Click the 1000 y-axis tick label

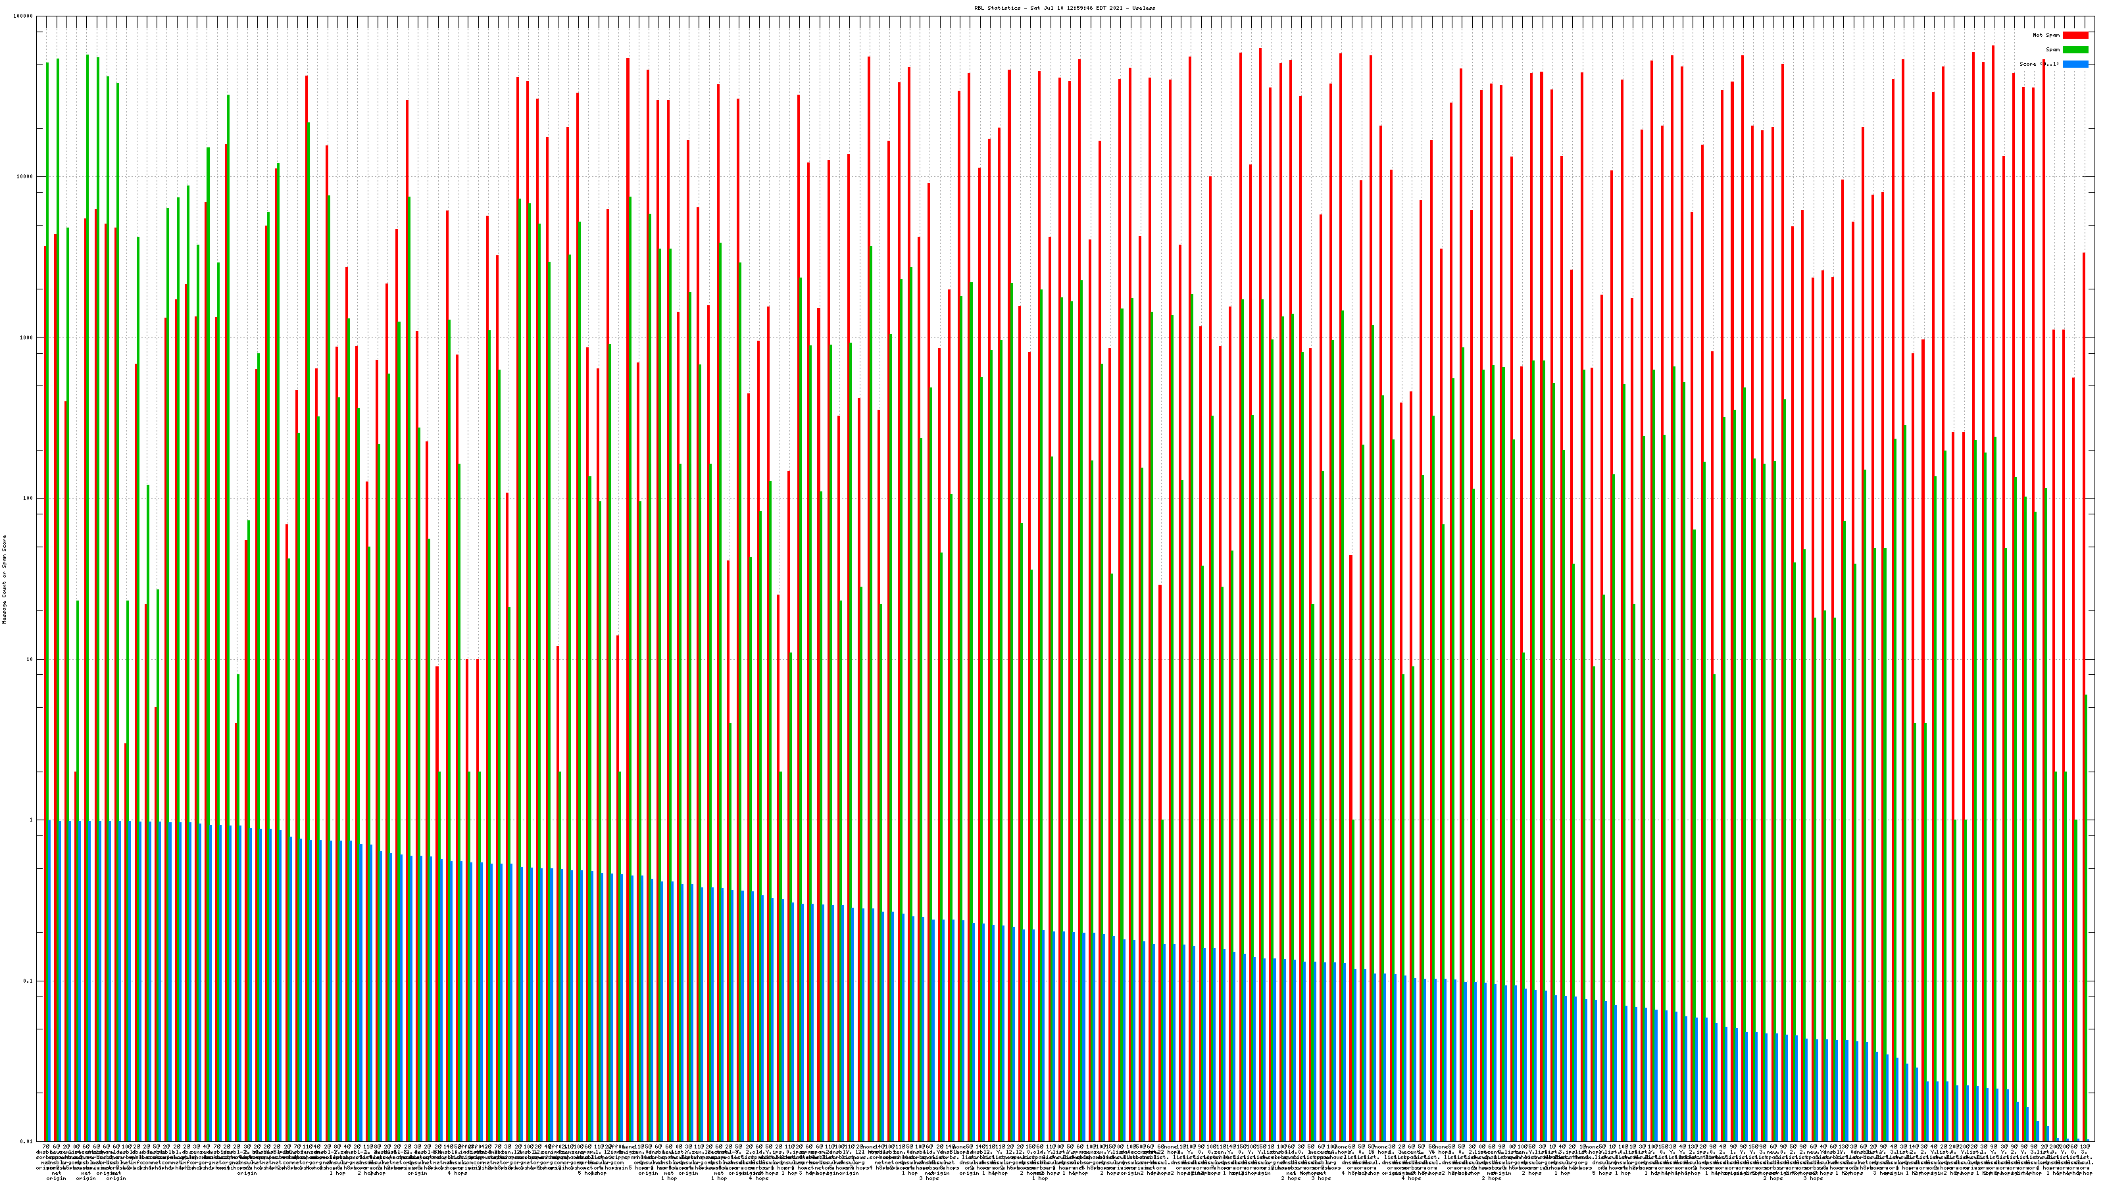coord(26,338)
